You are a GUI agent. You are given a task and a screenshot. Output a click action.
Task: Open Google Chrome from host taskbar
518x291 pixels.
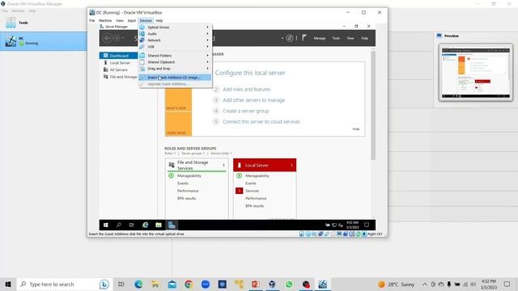pos(189,284)
